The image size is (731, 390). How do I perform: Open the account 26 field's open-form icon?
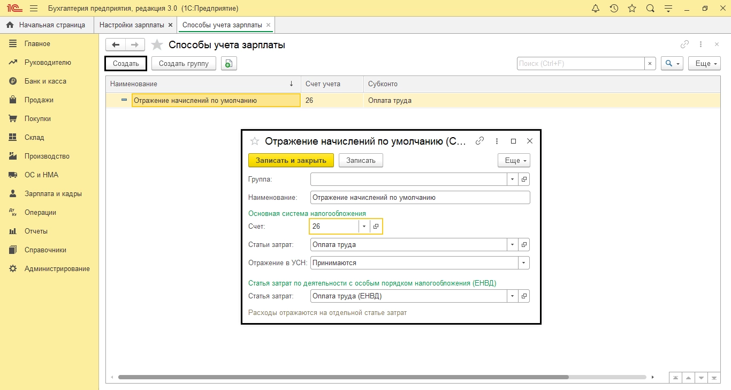click(376, 227)
